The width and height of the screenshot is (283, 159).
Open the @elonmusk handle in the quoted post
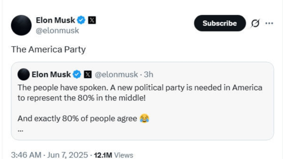click(116, 74)
